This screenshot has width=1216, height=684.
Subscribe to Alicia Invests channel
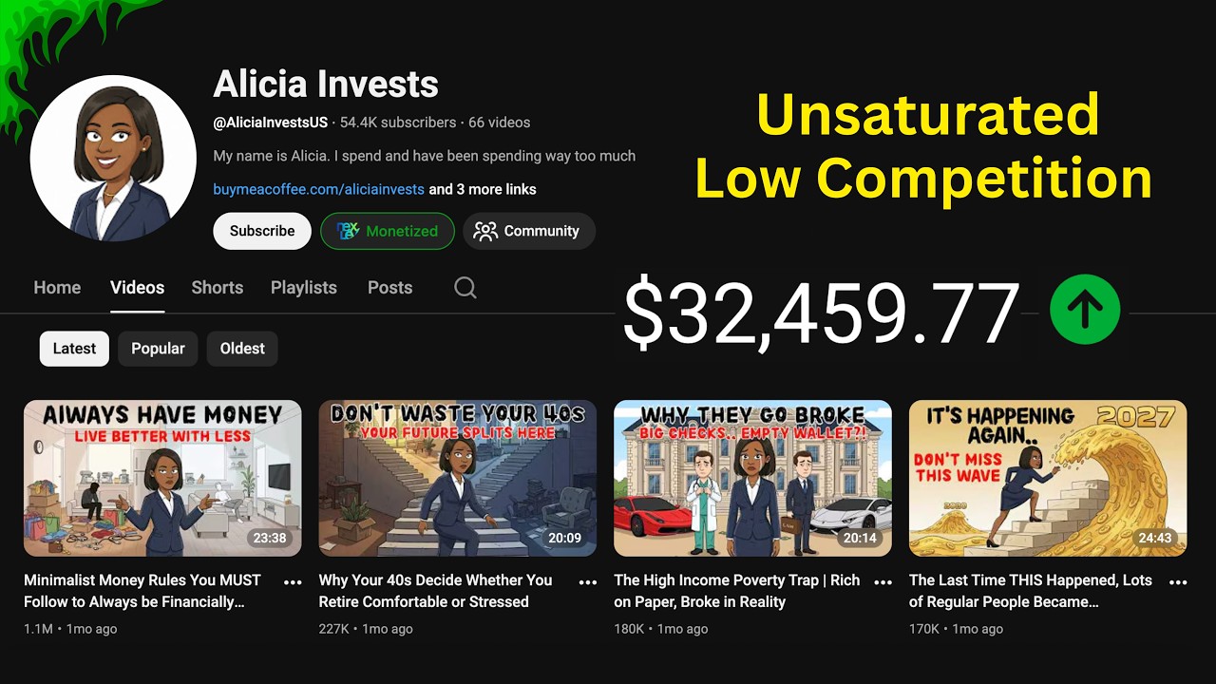262,231
